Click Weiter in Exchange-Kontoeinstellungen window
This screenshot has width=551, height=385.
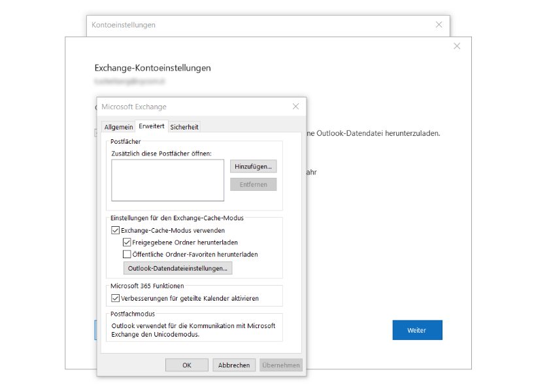tap(417, 330)
